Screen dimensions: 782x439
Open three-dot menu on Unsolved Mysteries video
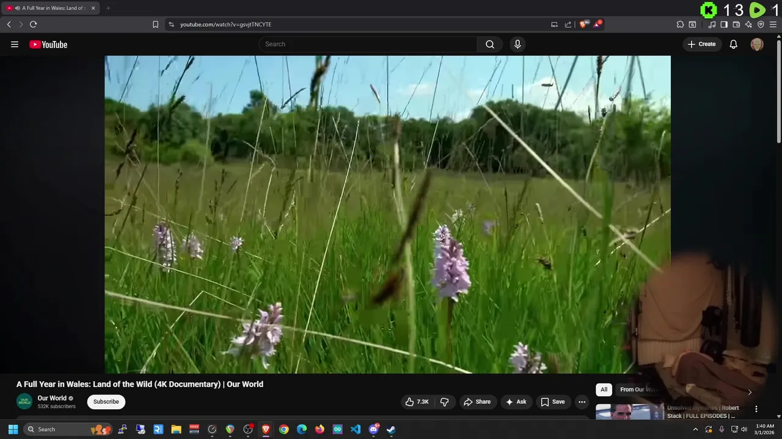[x=756, y=409]
